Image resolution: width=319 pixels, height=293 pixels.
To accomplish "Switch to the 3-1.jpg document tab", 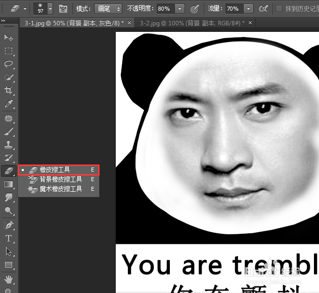I will (74, 23).
